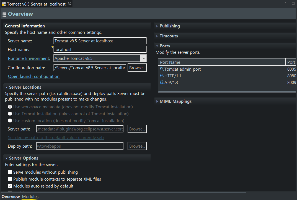Check Publish module contexts to separate XML files

point(10,179)
